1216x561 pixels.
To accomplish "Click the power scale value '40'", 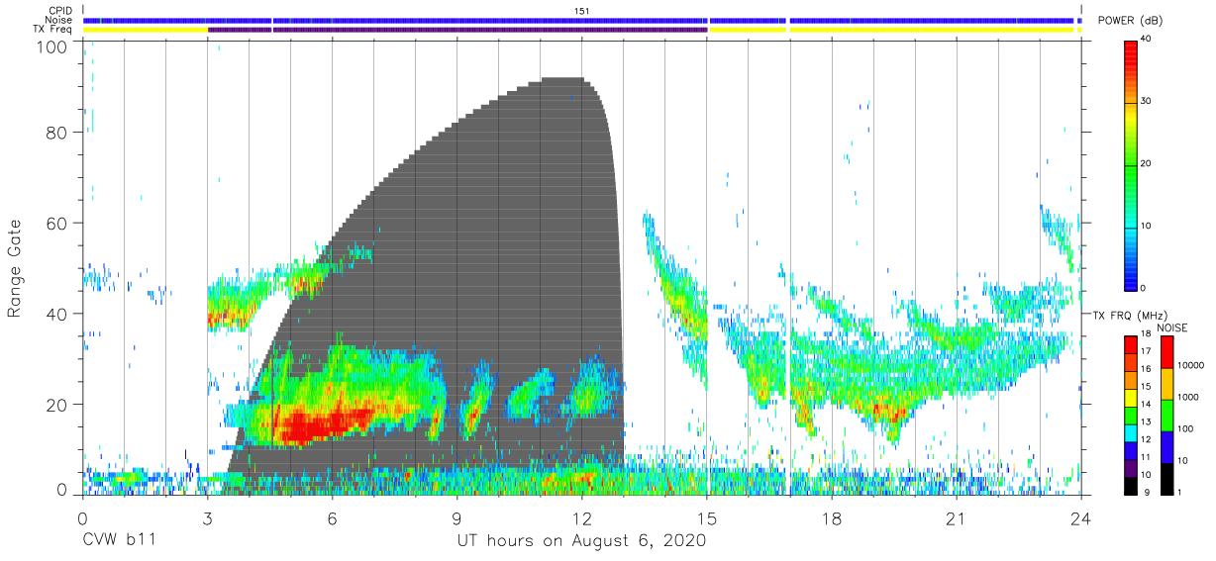I will [1146, 40].
